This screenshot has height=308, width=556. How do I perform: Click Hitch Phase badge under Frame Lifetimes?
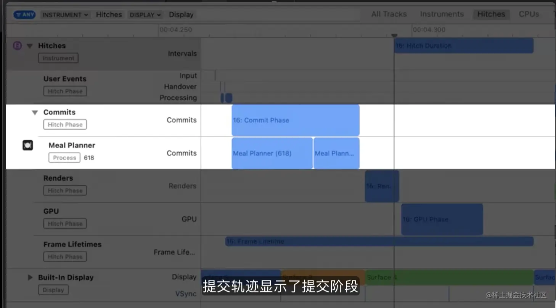[65, 257]
